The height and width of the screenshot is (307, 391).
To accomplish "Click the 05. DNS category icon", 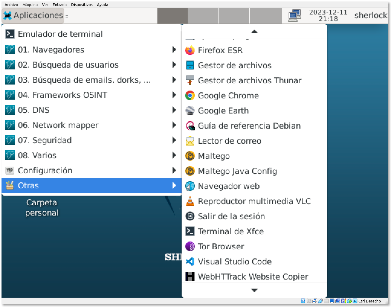I will (x=10, y=110).
